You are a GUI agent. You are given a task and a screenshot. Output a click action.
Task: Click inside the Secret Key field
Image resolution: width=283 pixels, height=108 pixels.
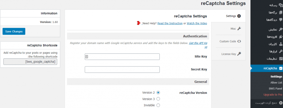(x=122, y=70)
